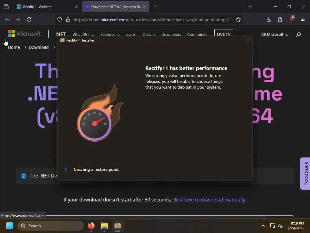Open the site search magnifier

(x=298, y=35)
